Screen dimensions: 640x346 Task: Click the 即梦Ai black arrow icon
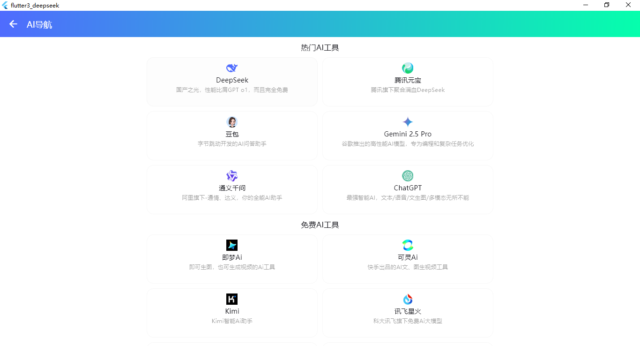point(232,245)
